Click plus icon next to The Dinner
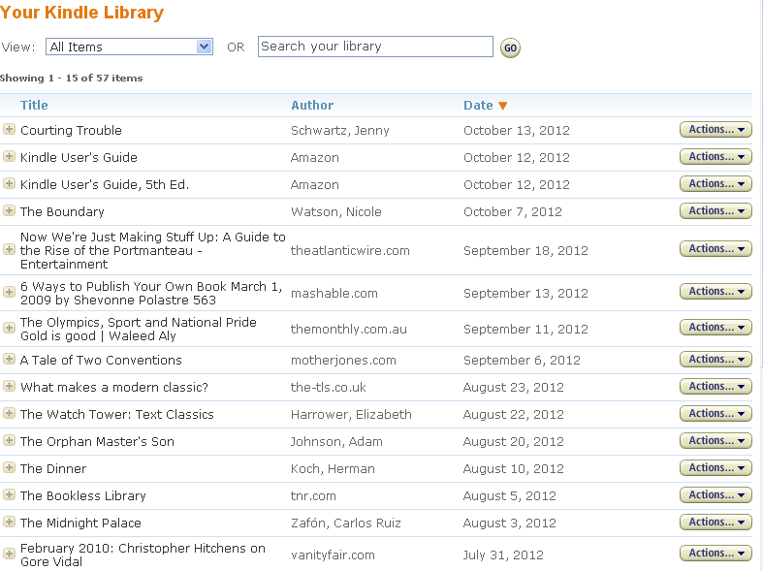Screen dimensions: 763x571 [x=9, y=468]
